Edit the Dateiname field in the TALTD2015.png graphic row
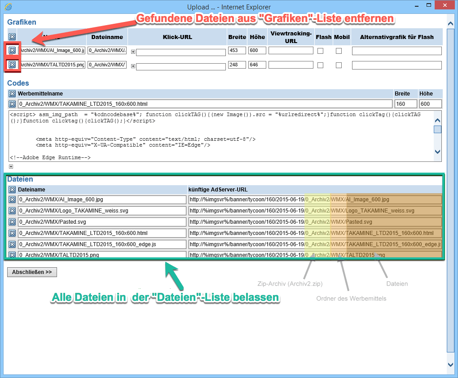Screen dimensions: 458x378 (x=107, y=65)
